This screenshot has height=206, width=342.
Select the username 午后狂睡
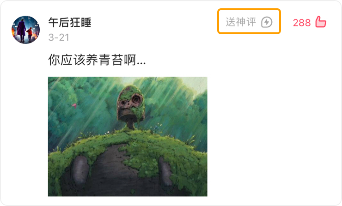pos(70,22)
